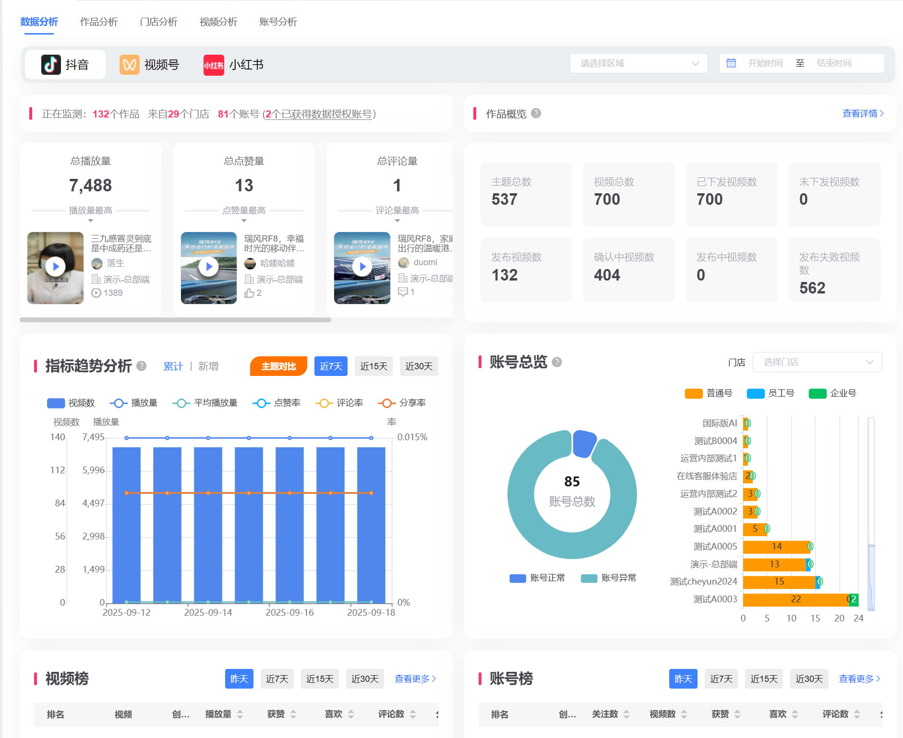Click the horizontal scrollbar below the metric cards

tap(175, 320)
